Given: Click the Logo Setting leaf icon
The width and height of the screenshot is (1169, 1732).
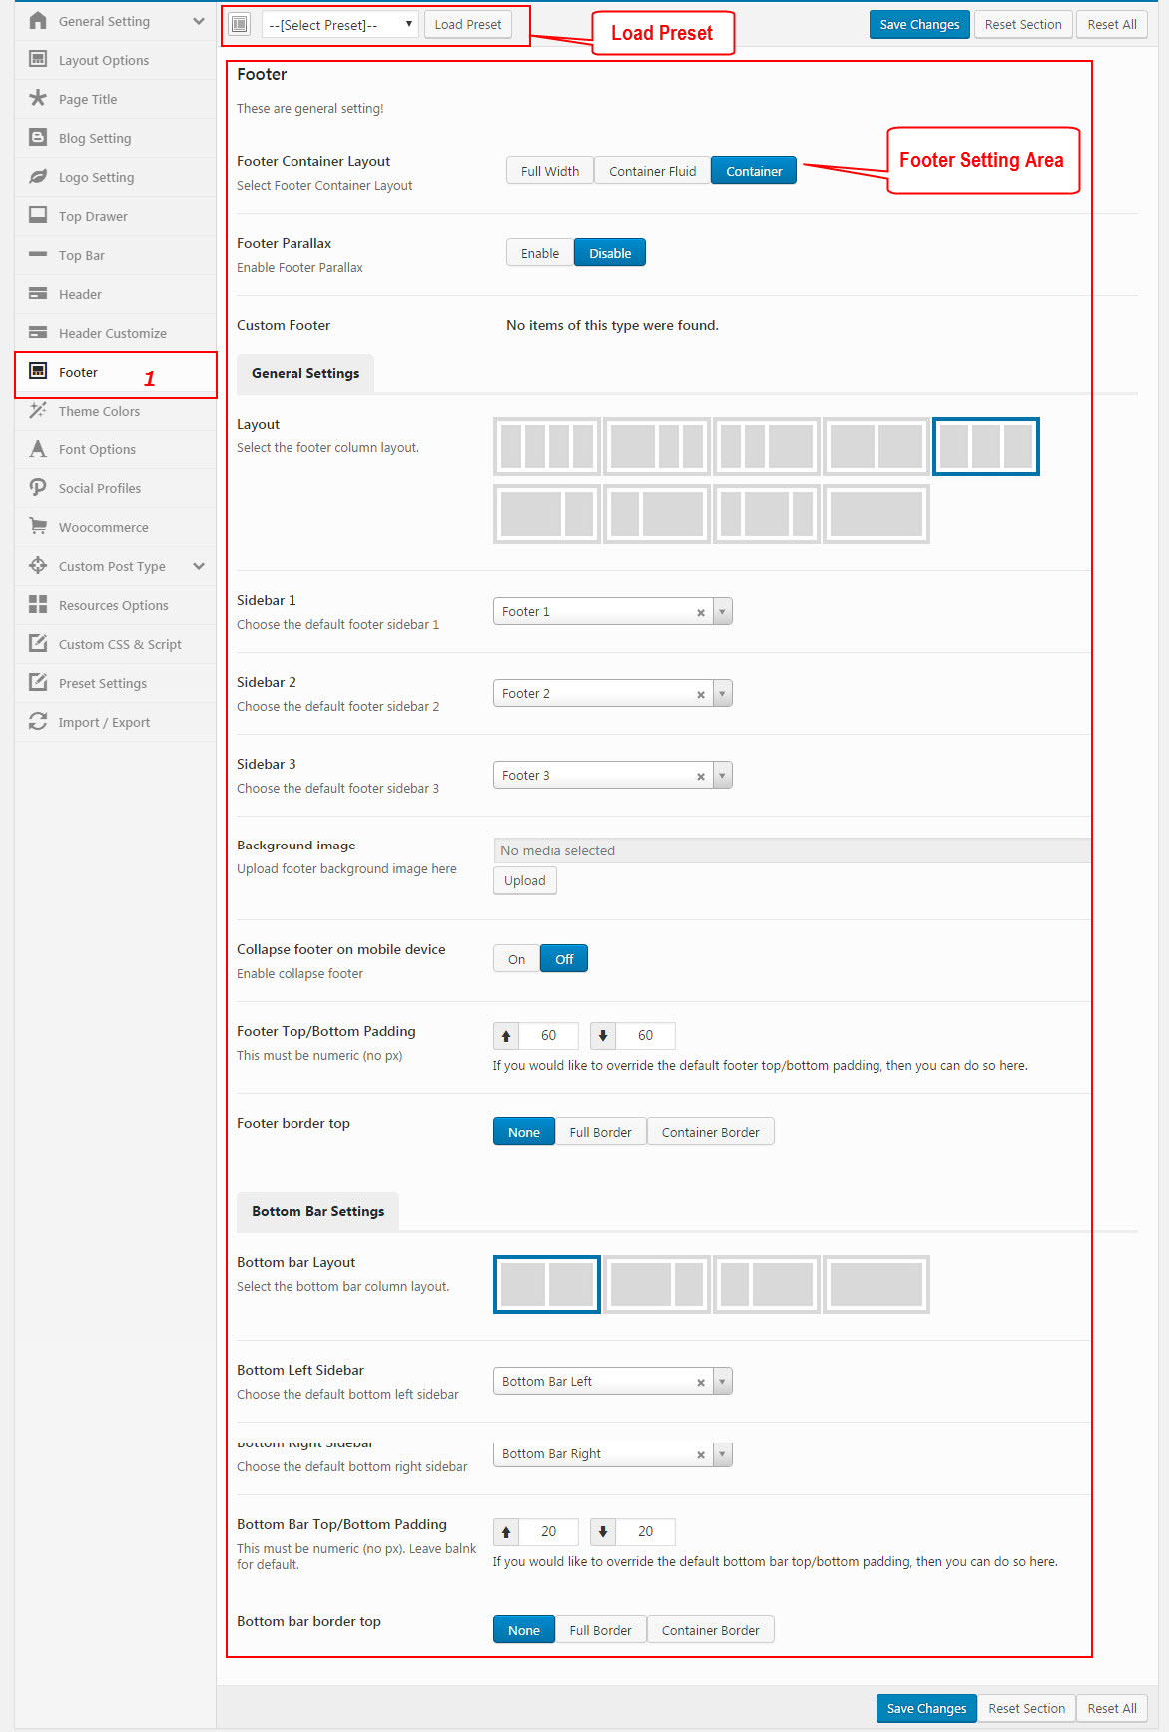Looking at the screenshot, I should coord(38,176).
